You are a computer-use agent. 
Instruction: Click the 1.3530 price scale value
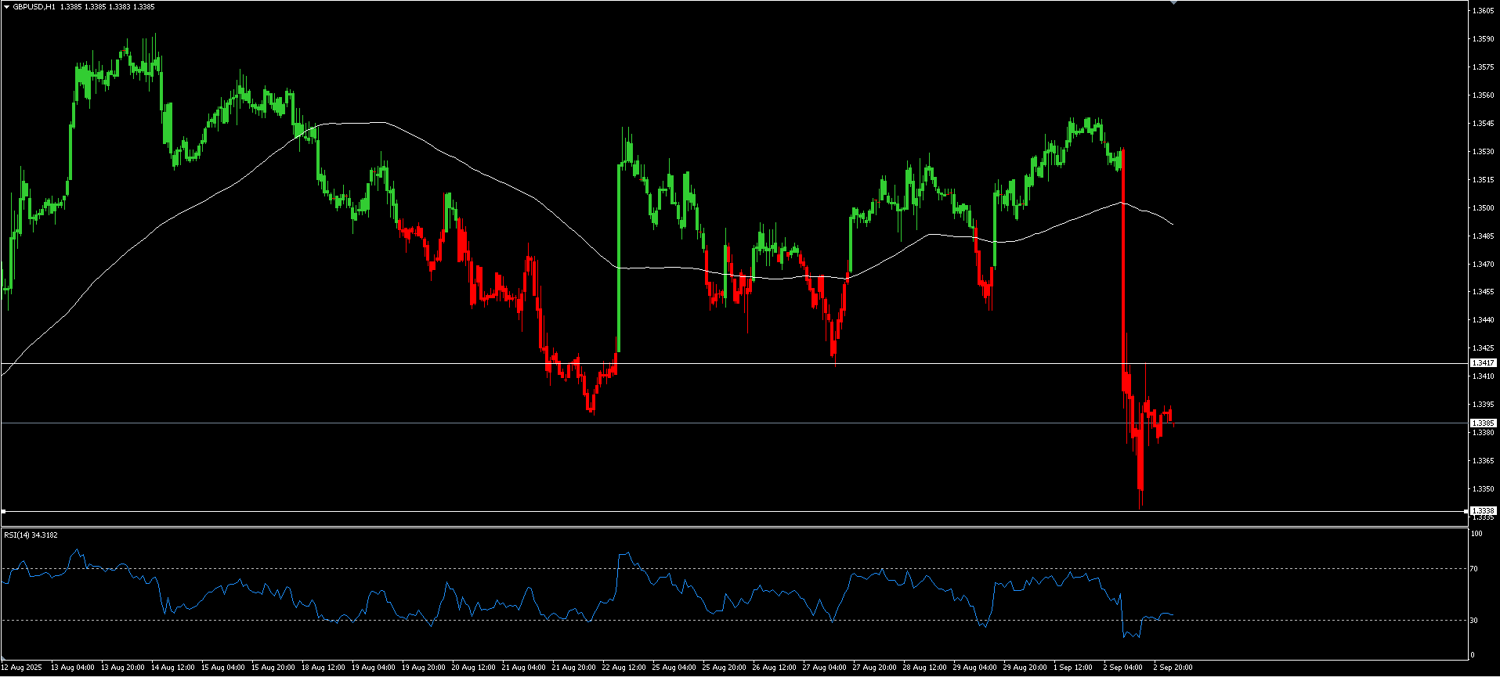[x=1483, y=152]
